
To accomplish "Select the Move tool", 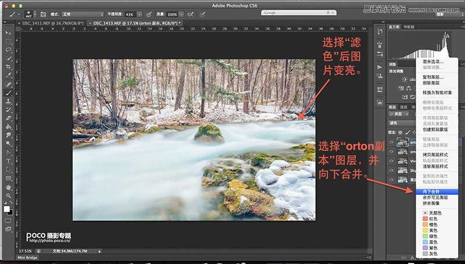I will pos(8,33).
